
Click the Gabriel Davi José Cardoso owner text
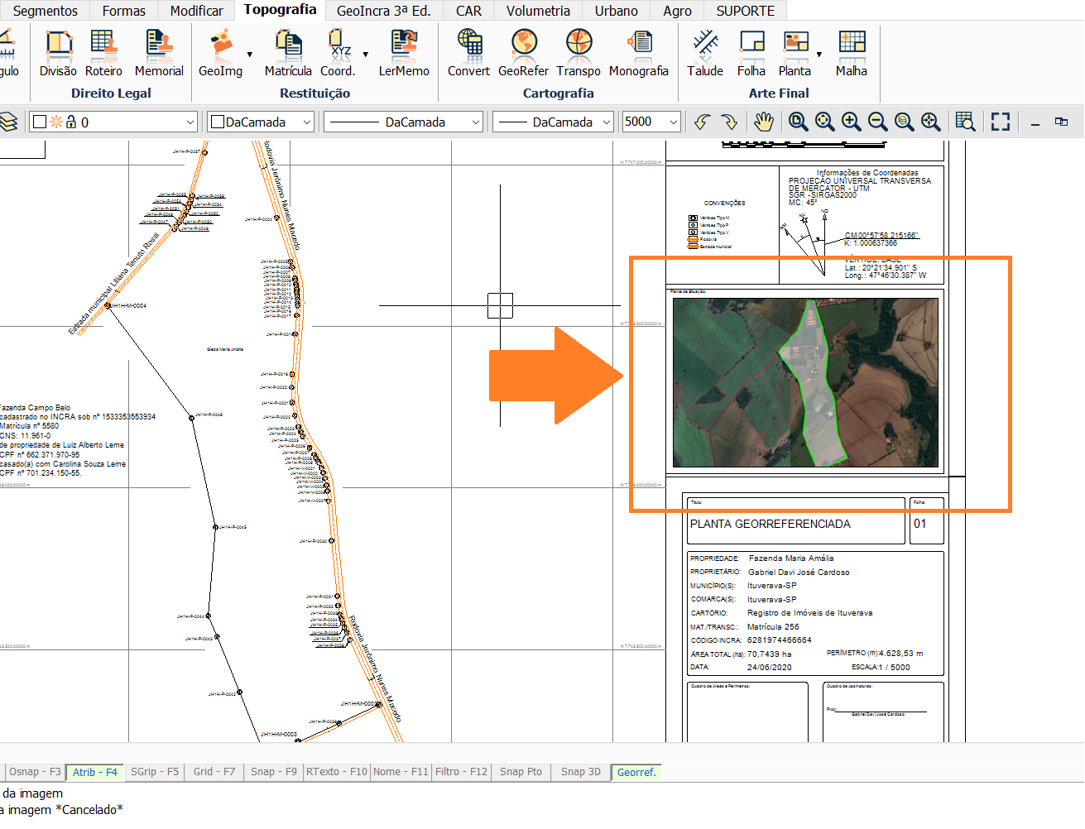799,572
